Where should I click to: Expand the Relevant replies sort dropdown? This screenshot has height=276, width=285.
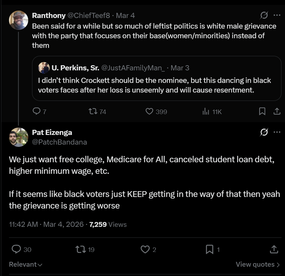pos(26,264)
